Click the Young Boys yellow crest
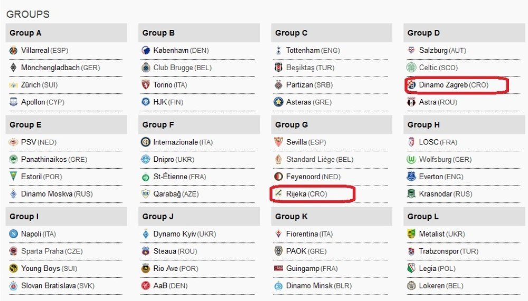This screenshot has width=528, height=301. coord(14,268)
